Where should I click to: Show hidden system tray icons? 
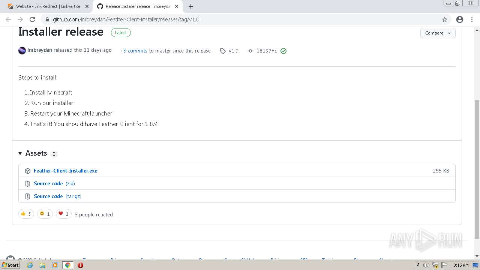tap(418, 265)
